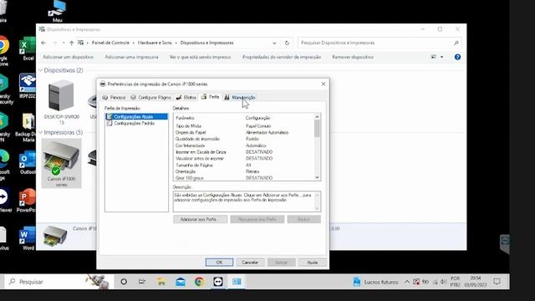Open the view options dropdown arrow
Image resolution: width=535 pixels, height=301 pixels.
442,57
